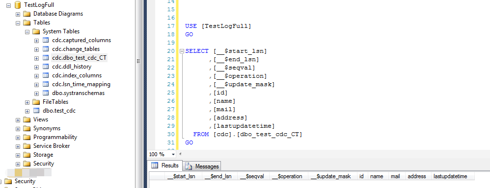Screen dimensions: 490x188
Task: Expand the Programmability folder
Action: click(18, 138)
